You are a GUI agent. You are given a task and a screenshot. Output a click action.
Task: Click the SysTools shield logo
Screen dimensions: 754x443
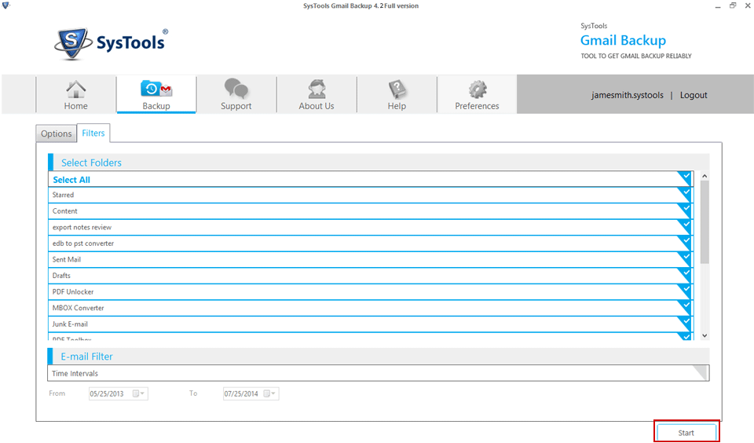pos(72,43)
